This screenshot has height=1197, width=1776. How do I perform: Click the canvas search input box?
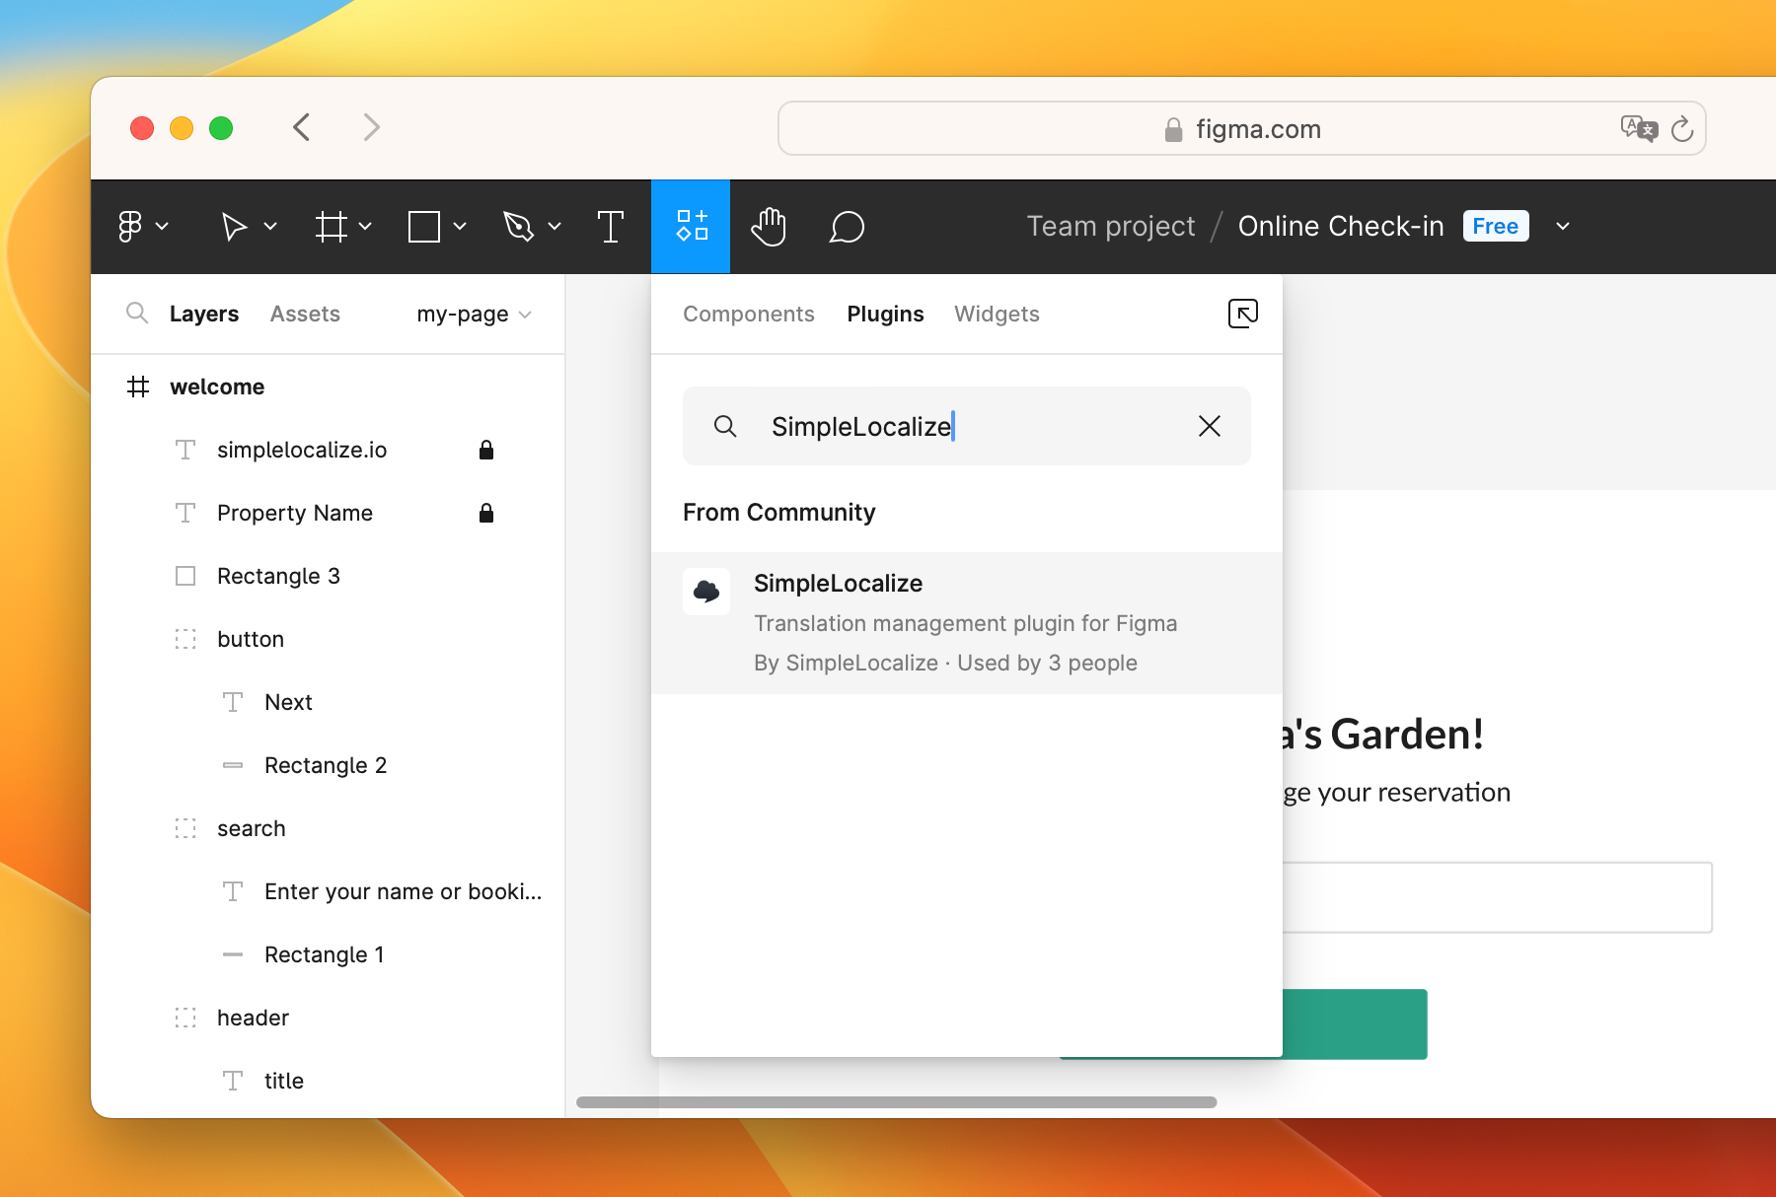[1498, 897]
